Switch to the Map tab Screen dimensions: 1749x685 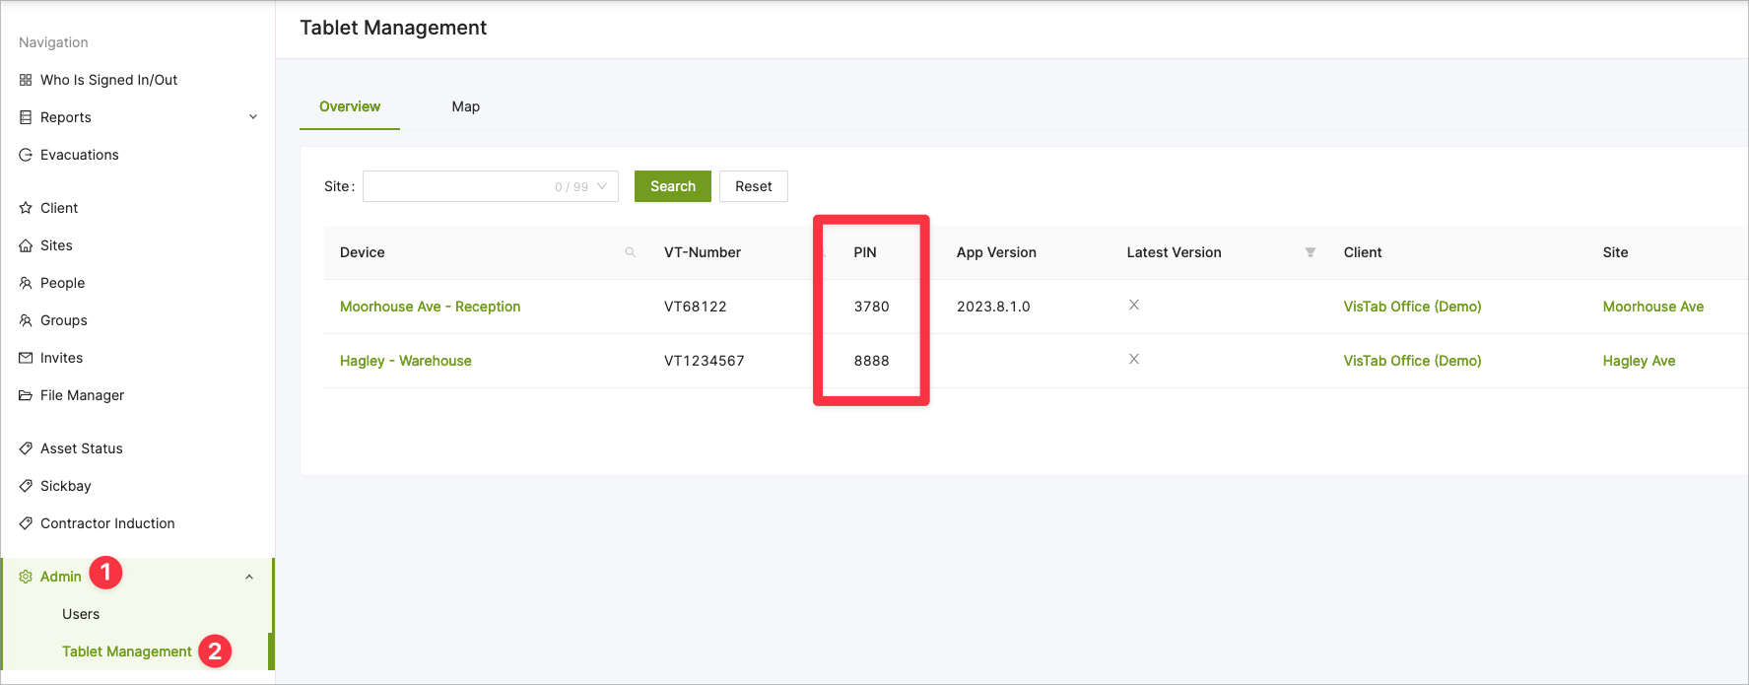pos(465,106)
